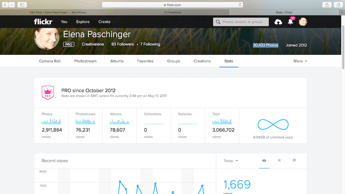
Task: Show views with the eye icon
Action: click(x=264, y=161)
